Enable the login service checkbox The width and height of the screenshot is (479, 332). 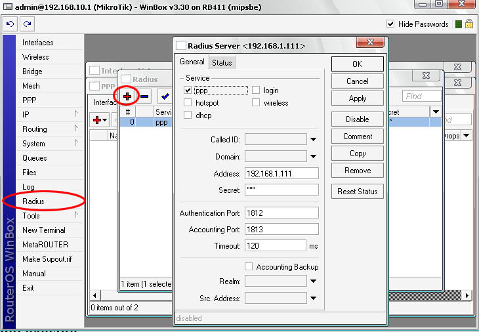pos(256,90)
